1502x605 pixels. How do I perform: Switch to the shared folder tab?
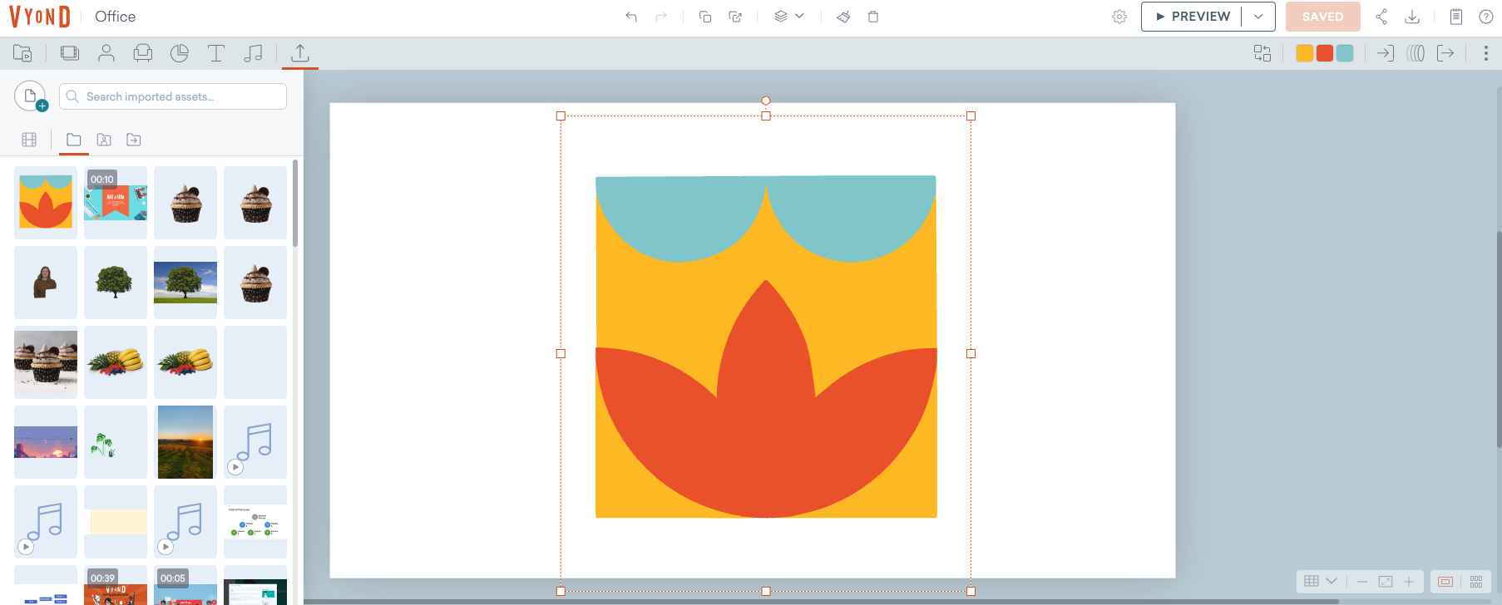pos(134,140)
